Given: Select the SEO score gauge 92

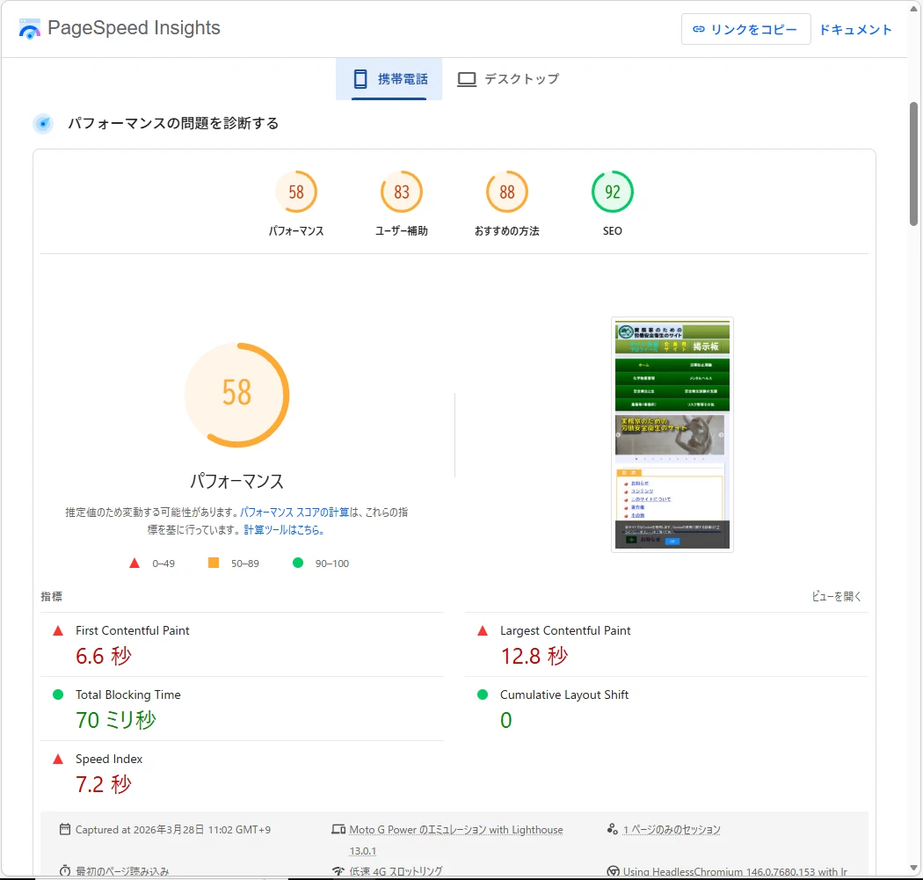Looking at the screenshot, I should click(x=613, y=193).
